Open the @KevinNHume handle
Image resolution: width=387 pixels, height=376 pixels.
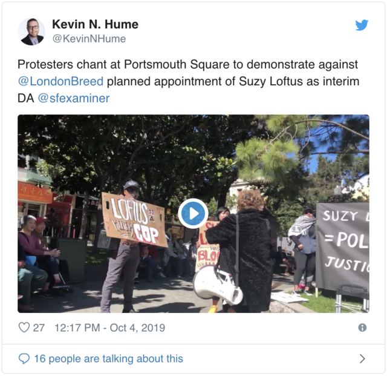pyautogui.click(x=89, y=39)
